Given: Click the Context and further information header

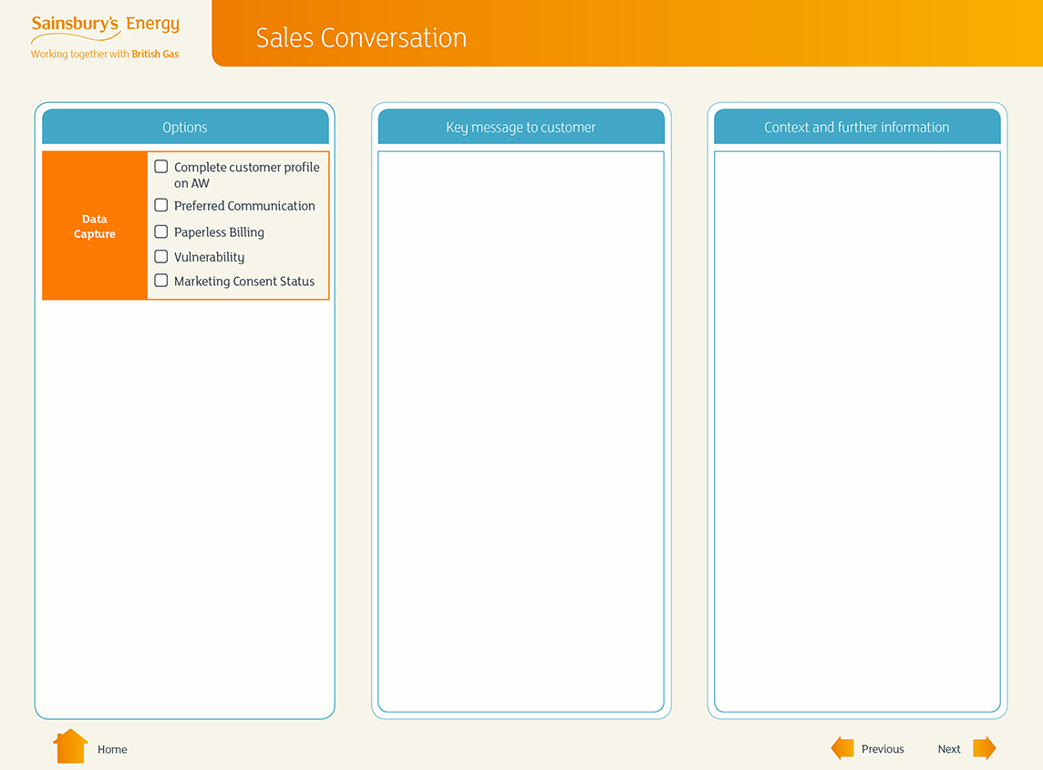Looking at the screenshot, I should click(x=857, y=128).
